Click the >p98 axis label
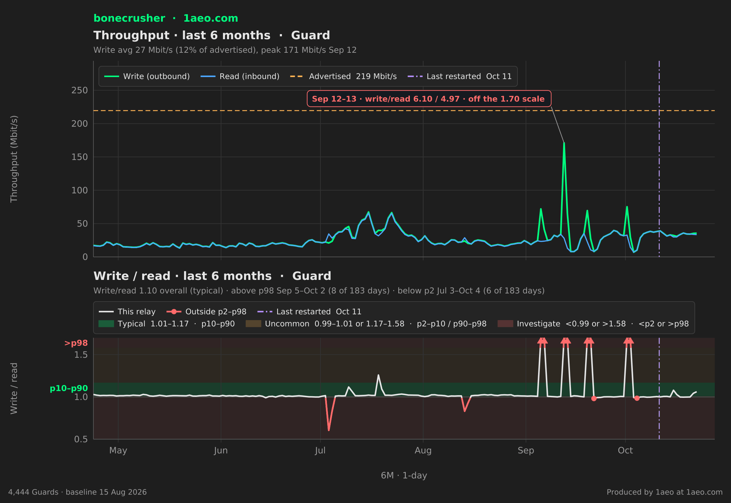 click(x=76, y=343)
